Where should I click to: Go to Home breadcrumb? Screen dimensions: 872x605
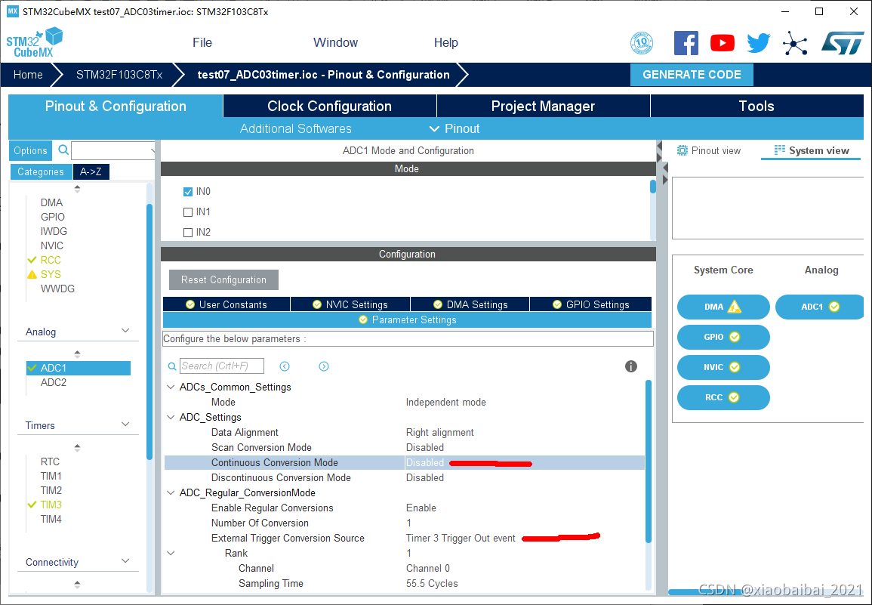28,75
